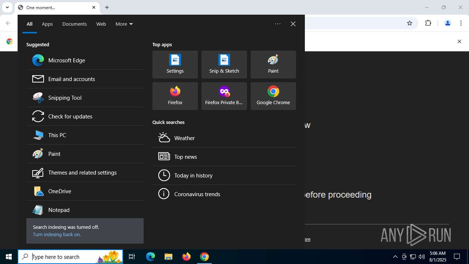Open network status in system tray
This screenshot has height=264, width=469.
413,257
